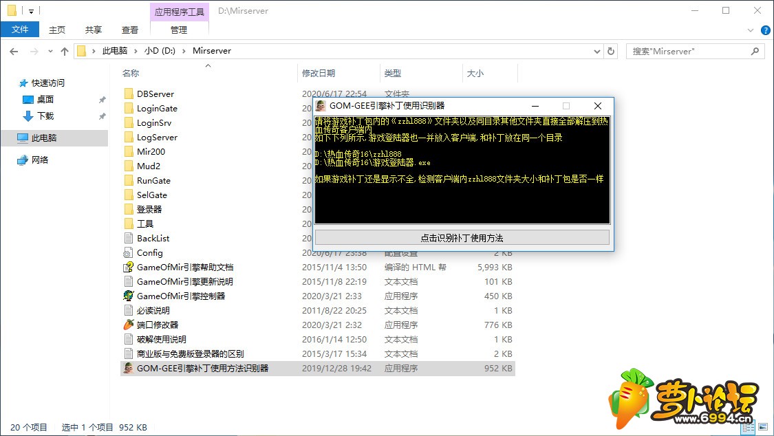Close the GOM-GEE引擎补丁使用识别器 dialog
This screenshot has height=436, width=774.
(598, 106)
